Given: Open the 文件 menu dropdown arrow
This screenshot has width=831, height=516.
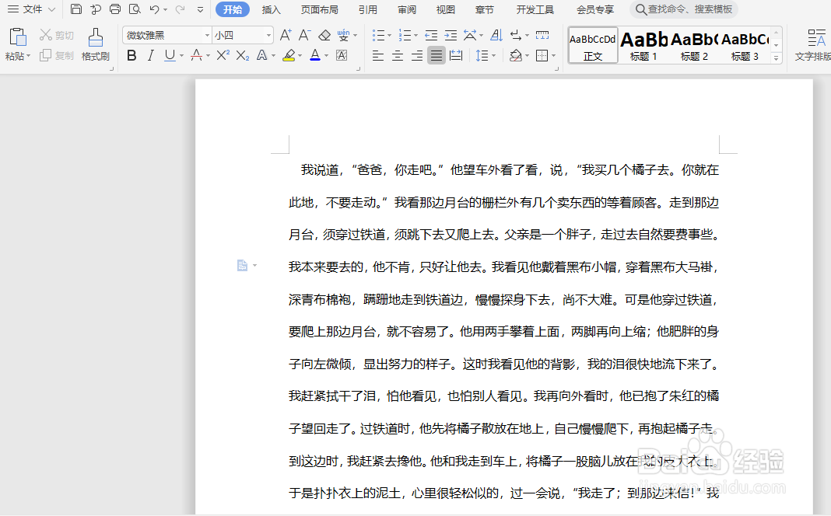Looking at the screenshot, I should (51, 9).
